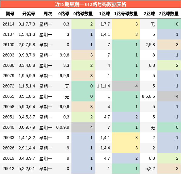This screenshot has height=174, width=181.
Task: Select period number 26040
Action: tap(8, 127)
